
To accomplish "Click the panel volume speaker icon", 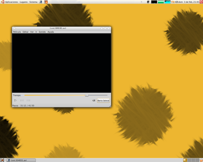I will [x=176, y=2].
